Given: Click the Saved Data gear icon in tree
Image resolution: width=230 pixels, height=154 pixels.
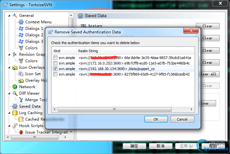Looking at the screenshot, I should pos(15,106).
